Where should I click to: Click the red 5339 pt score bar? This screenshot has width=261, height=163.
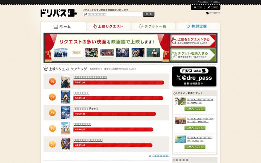point(118,98)
